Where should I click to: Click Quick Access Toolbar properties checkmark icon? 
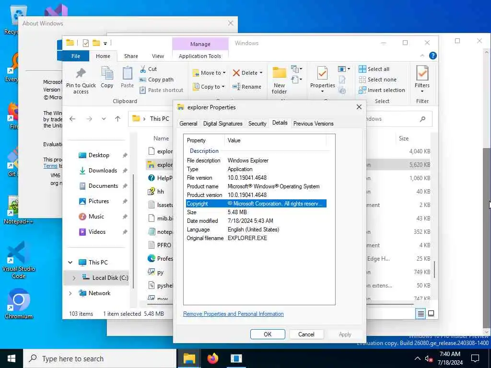click(x=85, y=43)
